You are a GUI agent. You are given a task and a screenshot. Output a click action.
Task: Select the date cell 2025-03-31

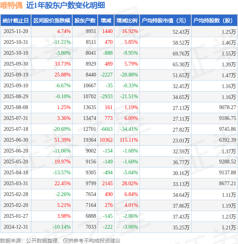pos(16,183)
